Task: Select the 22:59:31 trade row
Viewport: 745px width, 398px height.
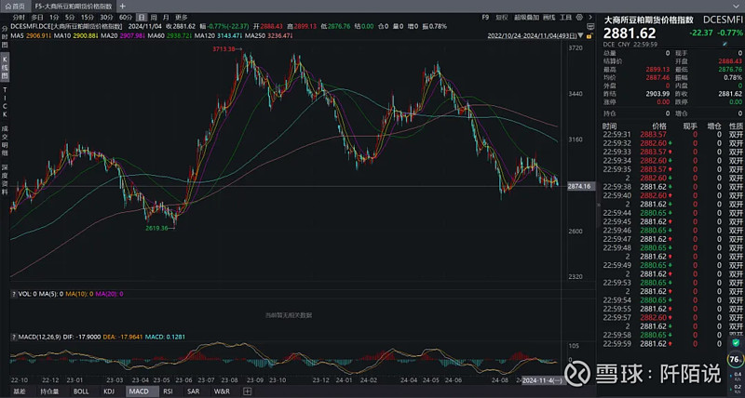Action: tap(672, 135)
